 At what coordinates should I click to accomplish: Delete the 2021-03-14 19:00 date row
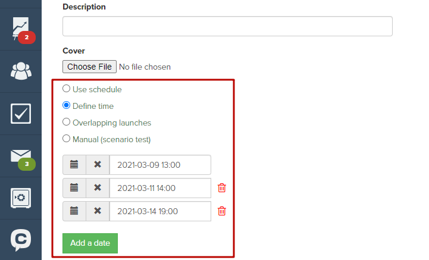(221, 211)
